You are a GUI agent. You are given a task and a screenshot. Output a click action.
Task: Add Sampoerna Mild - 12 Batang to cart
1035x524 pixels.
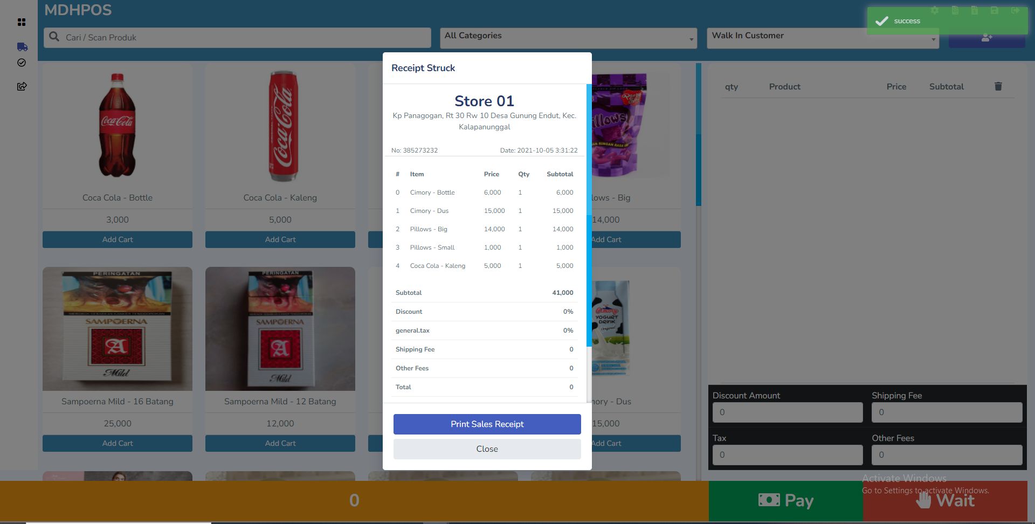pyautogui.click(x=280, y=443)
